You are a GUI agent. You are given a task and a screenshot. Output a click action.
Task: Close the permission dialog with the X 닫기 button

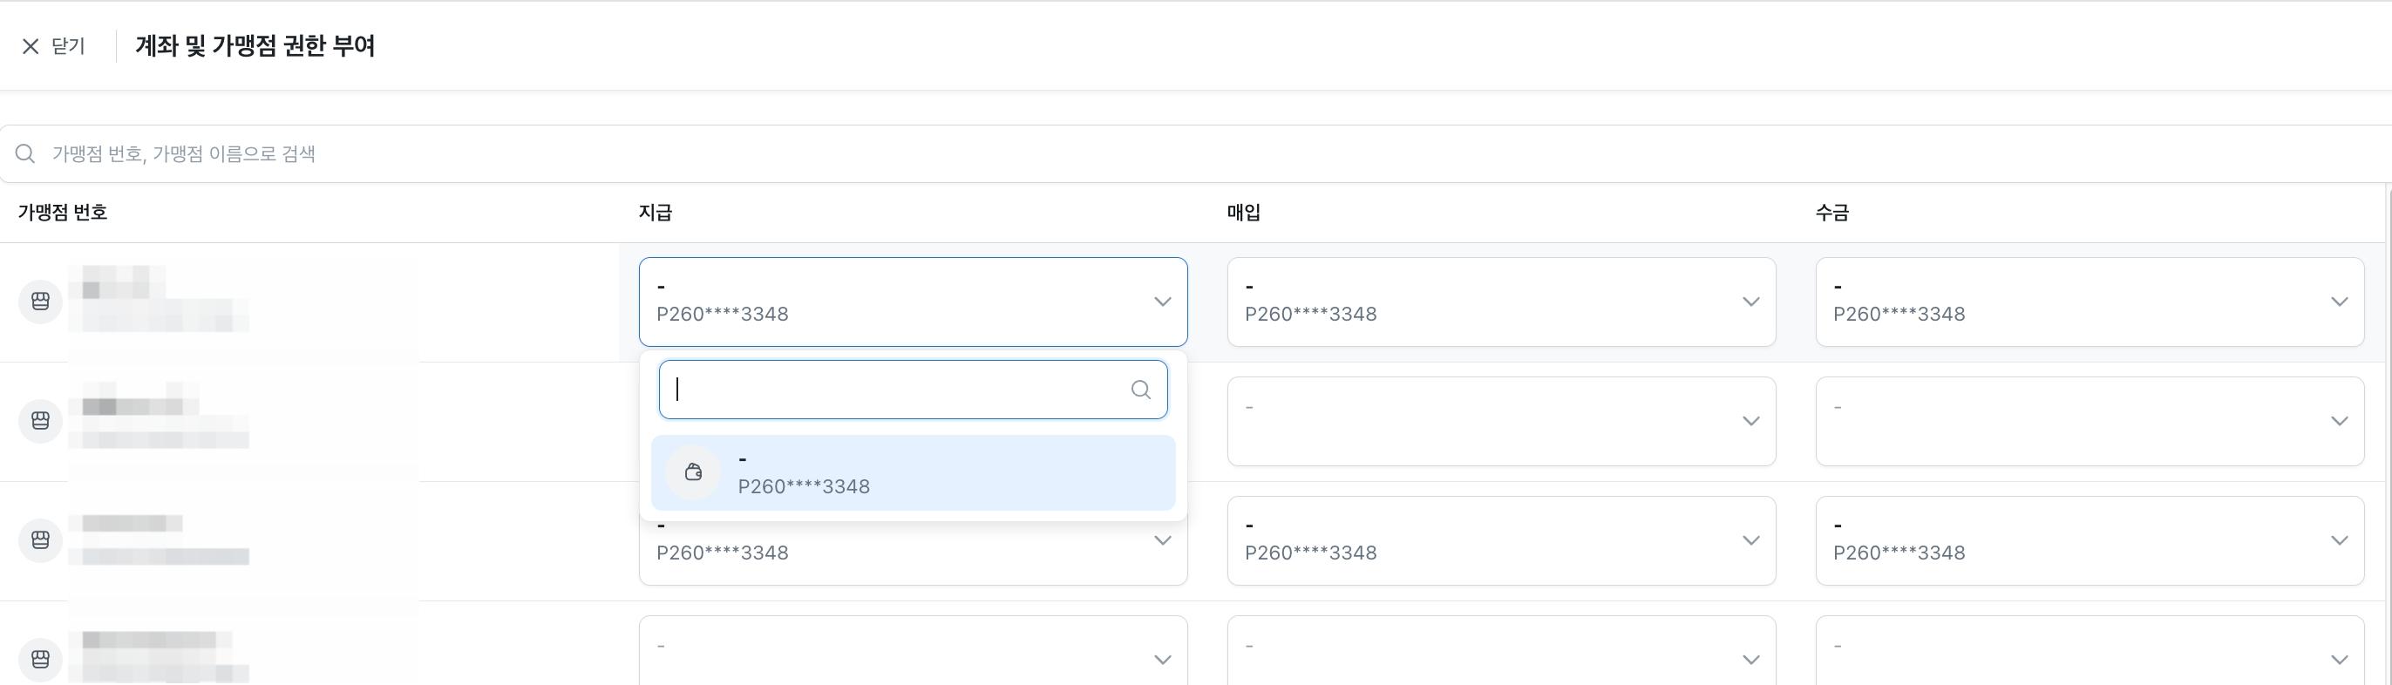click(53, 45)
